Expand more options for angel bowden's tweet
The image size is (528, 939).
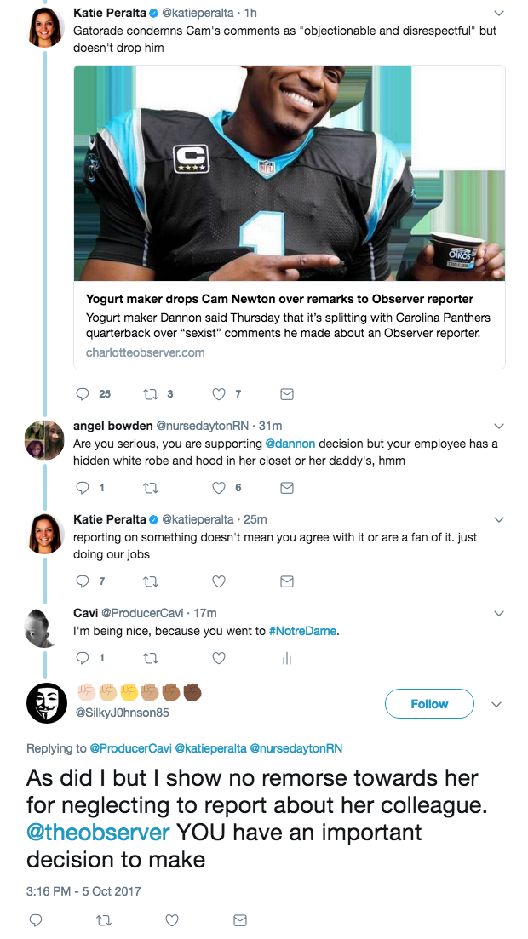(499, 427)
